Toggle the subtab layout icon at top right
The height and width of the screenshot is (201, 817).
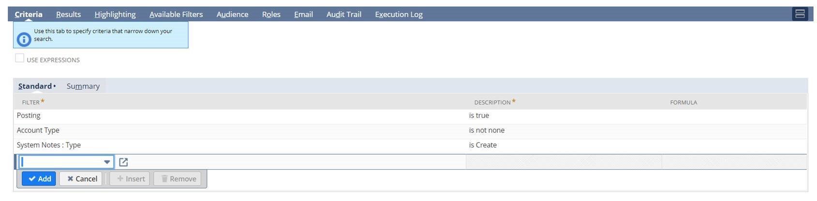pos(800,14)
